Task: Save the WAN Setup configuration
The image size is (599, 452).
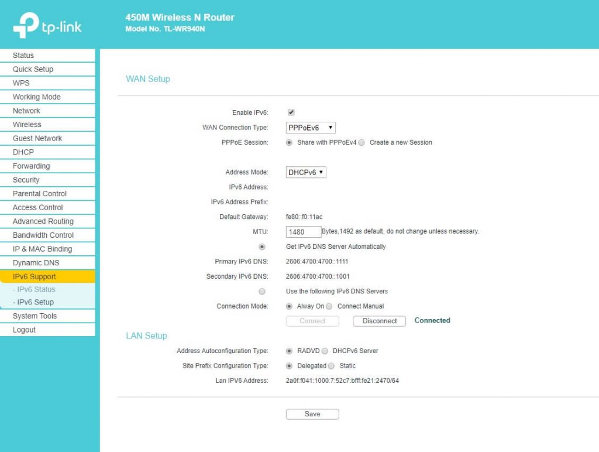Action: [312, 414]
